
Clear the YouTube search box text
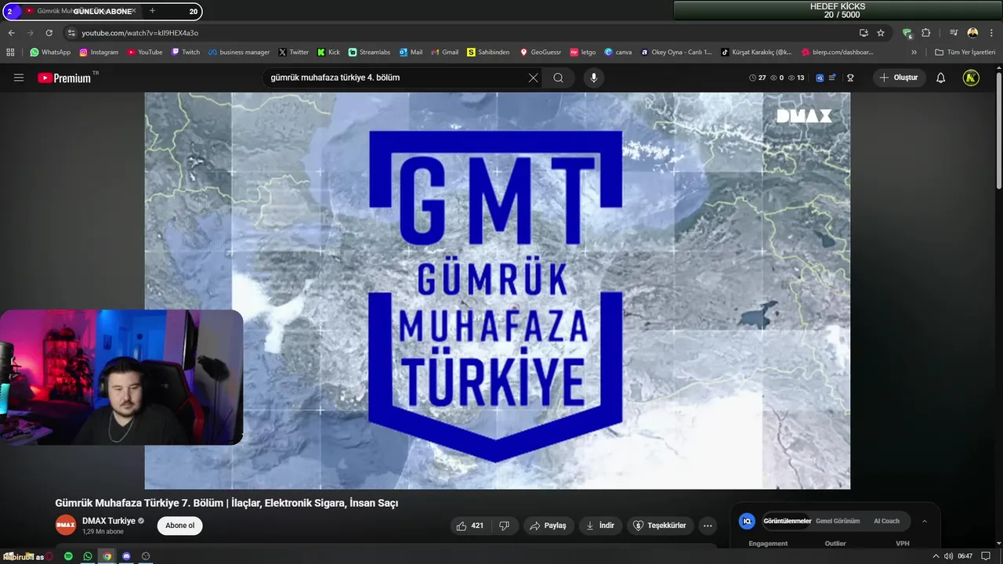coord(533,78)
